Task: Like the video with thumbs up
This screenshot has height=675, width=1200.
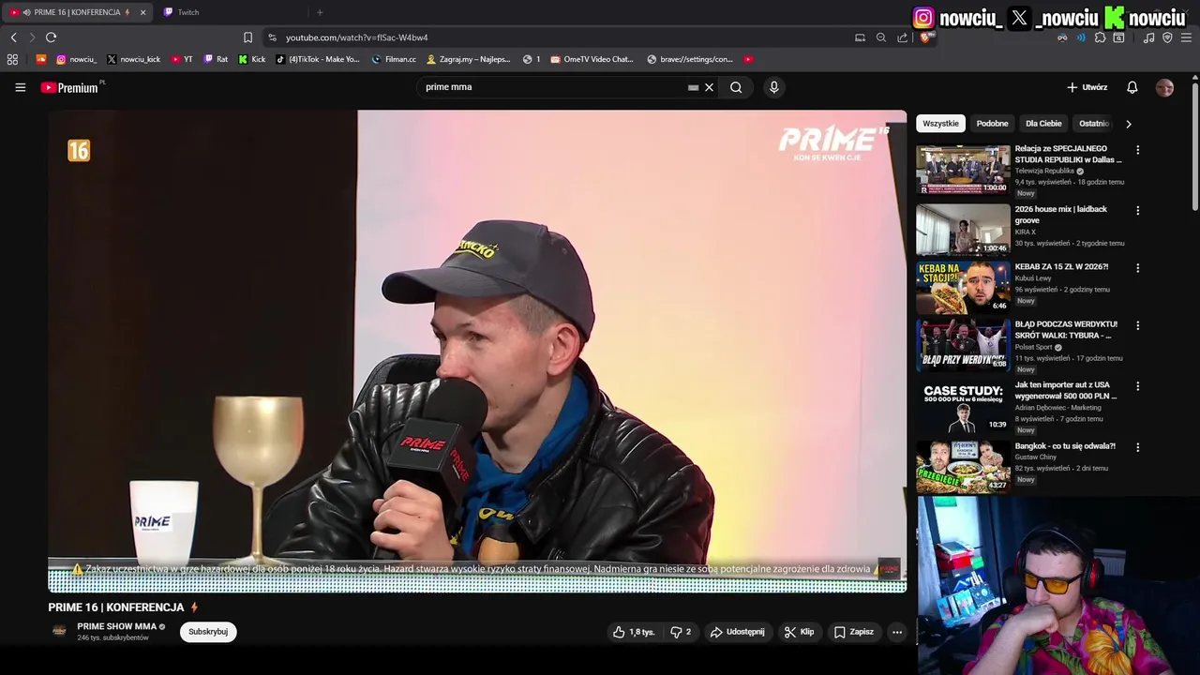Action: click(x=633, y=632)
